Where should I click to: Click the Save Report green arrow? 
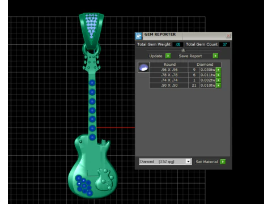pos(215,56)
